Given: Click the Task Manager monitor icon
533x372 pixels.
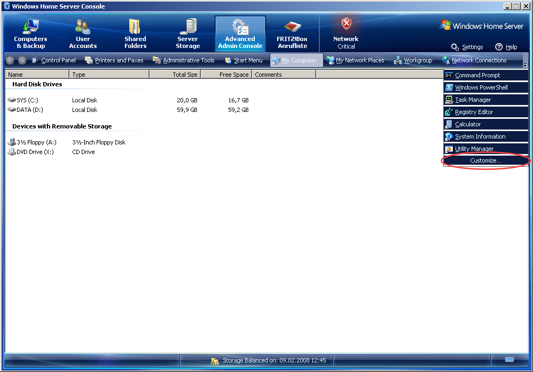Looking at the screenshot, I should point(449,100).
